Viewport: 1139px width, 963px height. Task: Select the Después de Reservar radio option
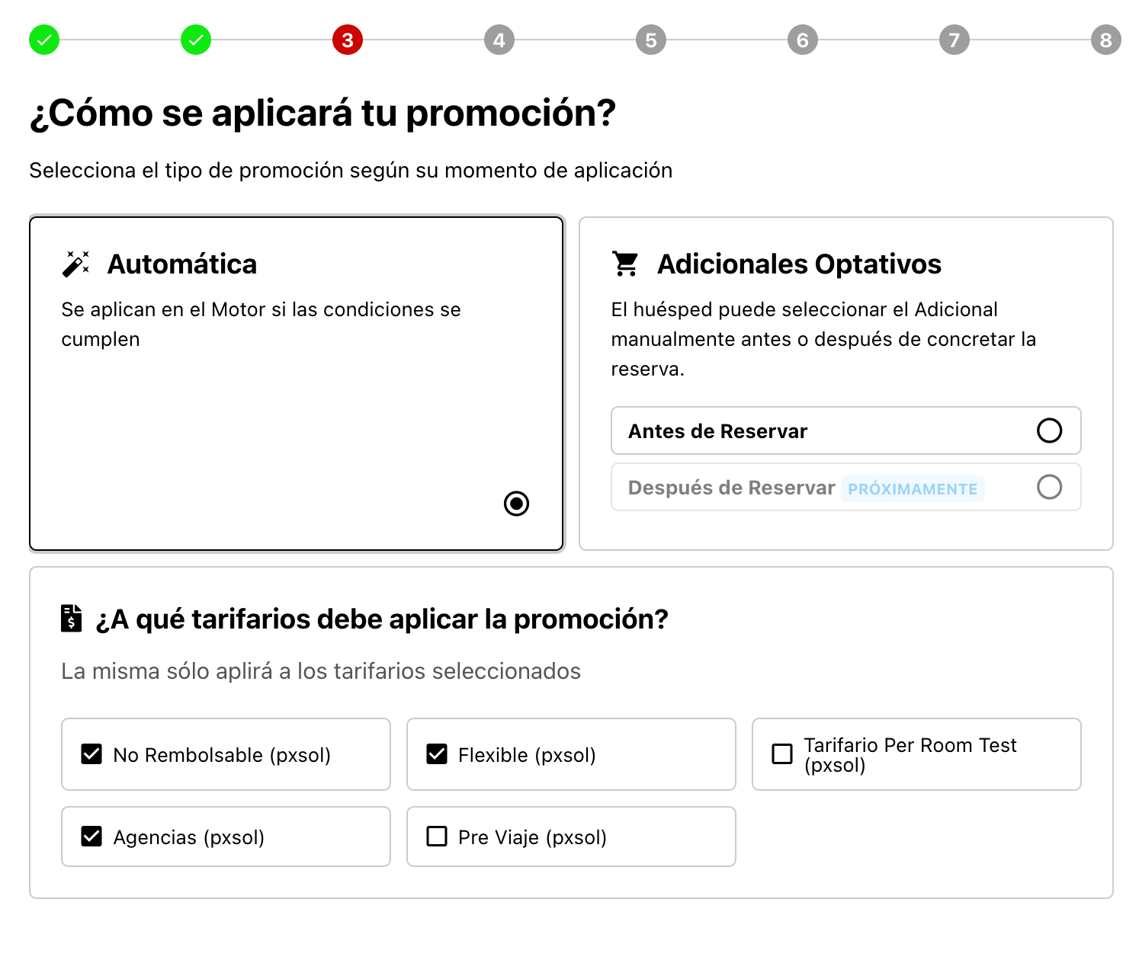(x=1049, y=487)
